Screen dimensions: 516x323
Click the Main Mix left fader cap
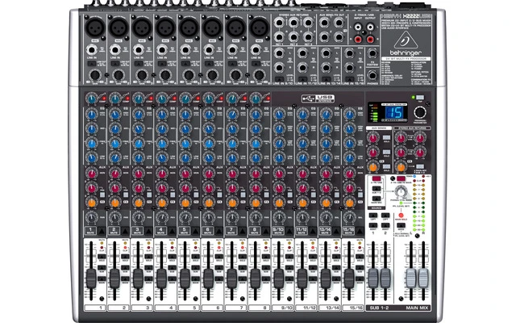(x=411, y=279)
